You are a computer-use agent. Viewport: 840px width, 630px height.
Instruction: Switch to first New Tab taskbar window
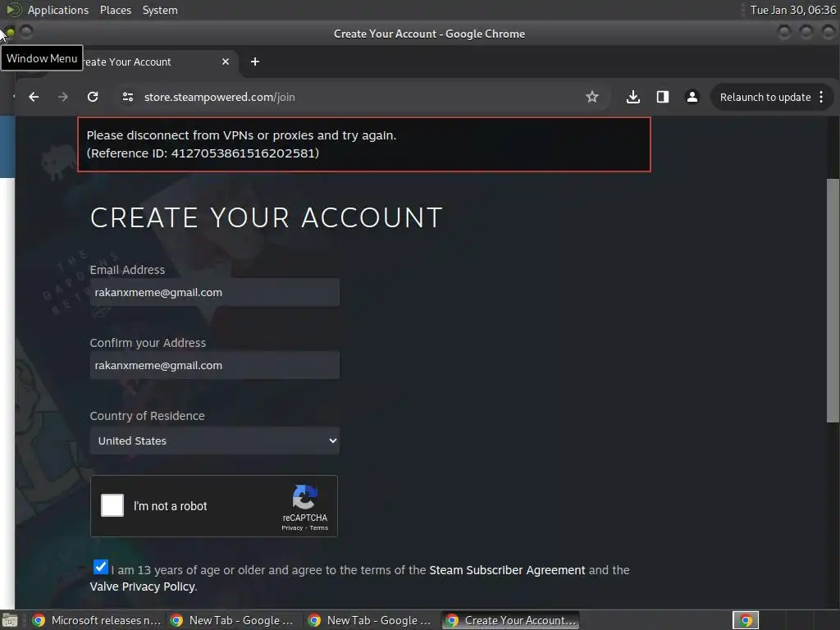234,620
